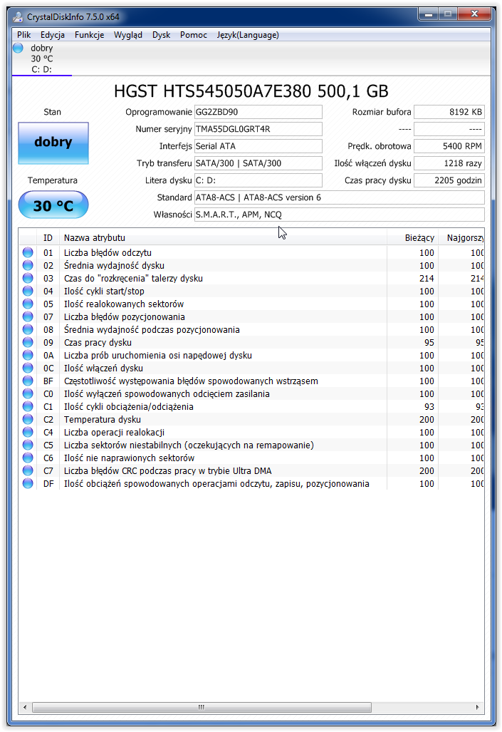Image resolution: width=502 pixels, height=732 pixels.
Task: Click the status orb for attribute C1
Action: pyautogui.click(x=28, y=406)
